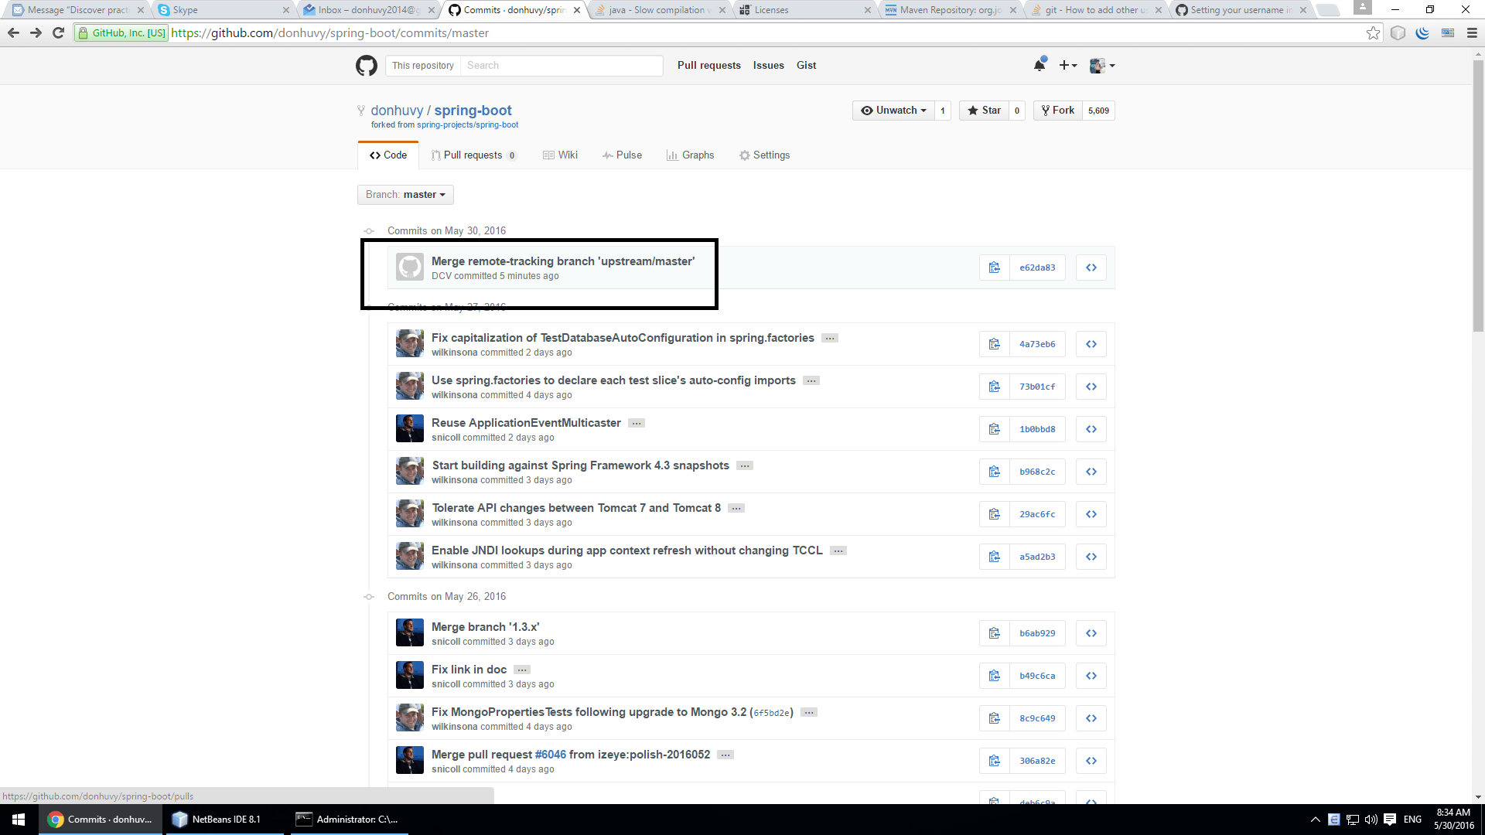Copy full SHA for commit 73b01cf

click(x=994, y=387)
